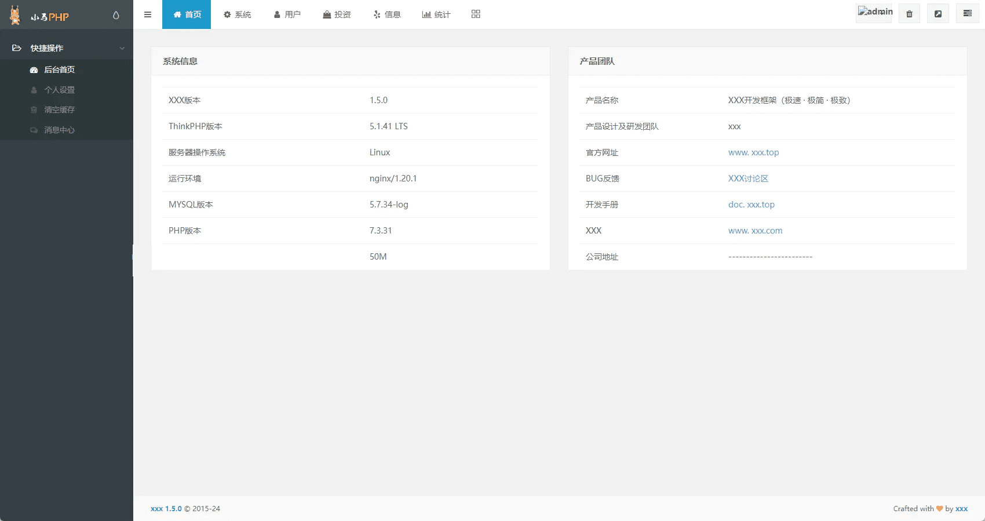Click the water drop theme icon
This screenshot has width=985, height=521.
(116, 15)
